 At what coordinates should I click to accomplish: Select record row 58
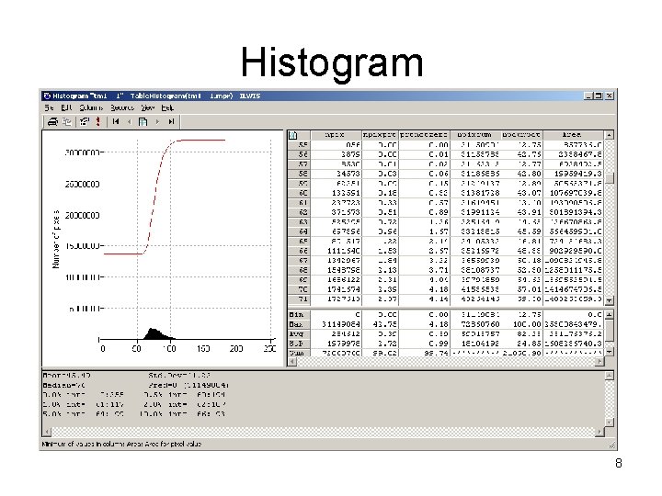[x=299, y=174]
